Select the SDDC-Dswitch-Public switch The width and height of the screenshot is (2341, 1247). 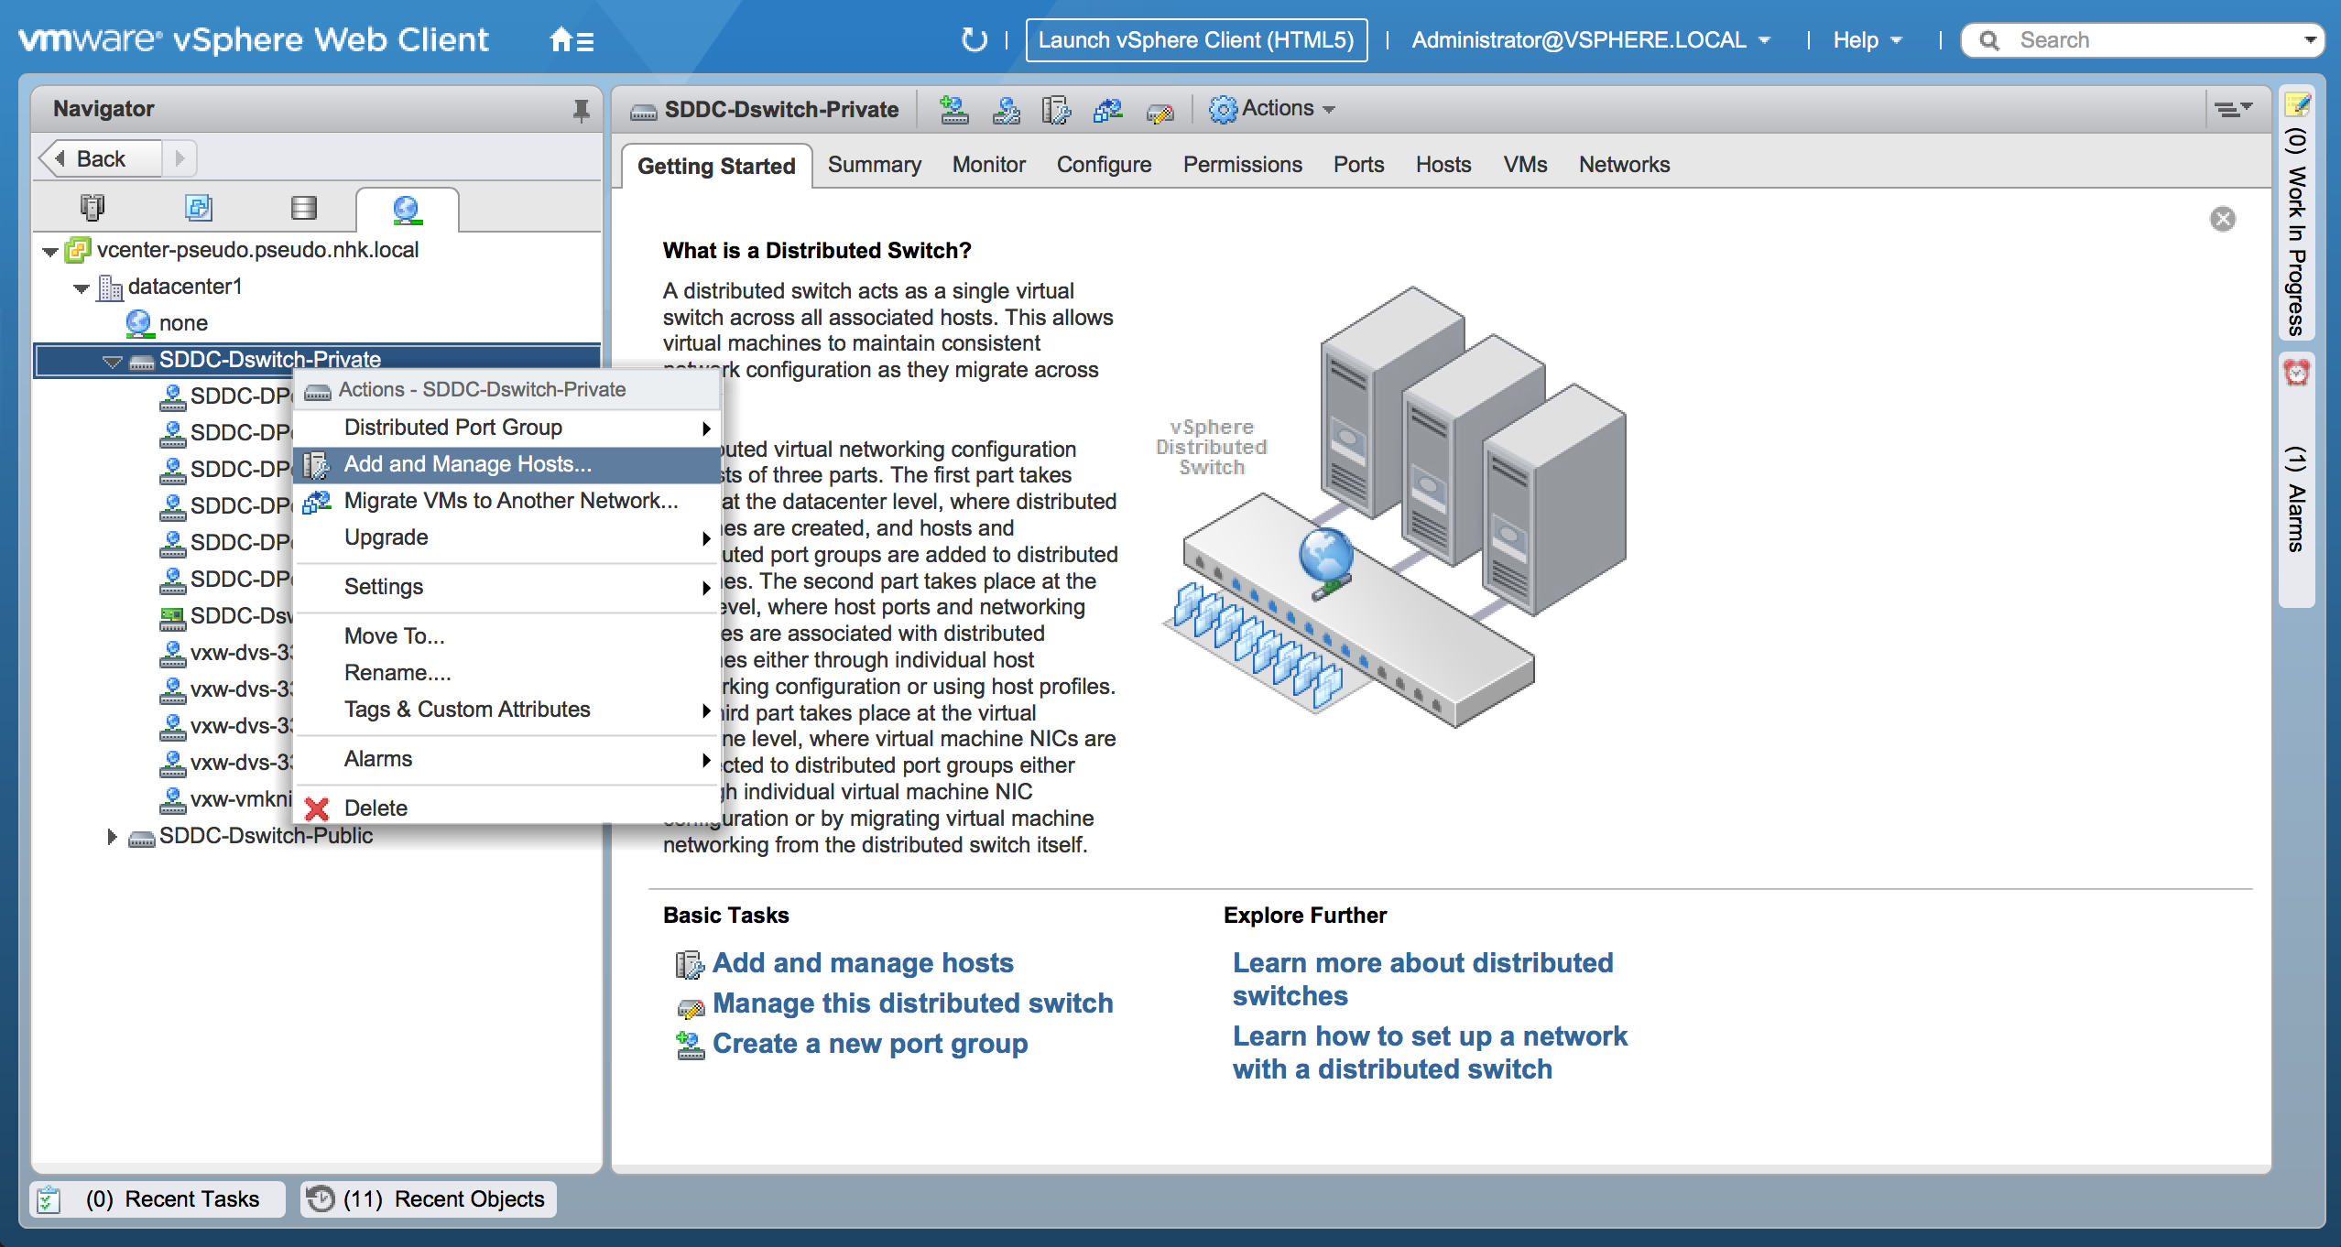(x=266, y=837)
